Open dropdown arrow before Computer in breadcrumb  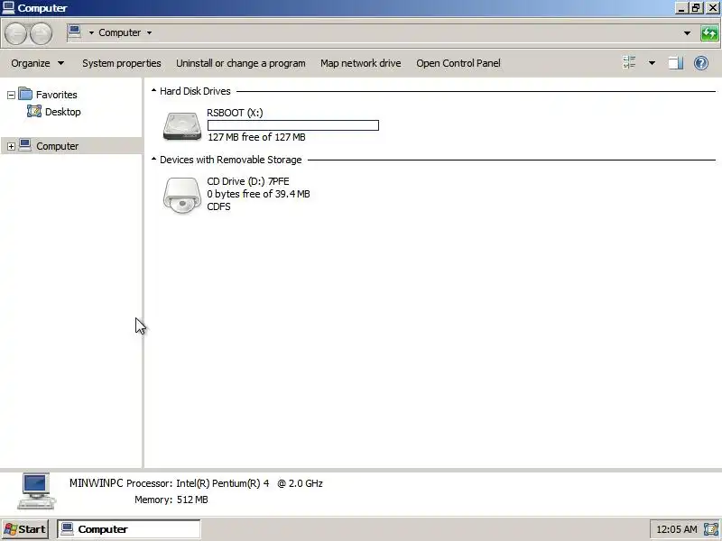click(91, 32)
